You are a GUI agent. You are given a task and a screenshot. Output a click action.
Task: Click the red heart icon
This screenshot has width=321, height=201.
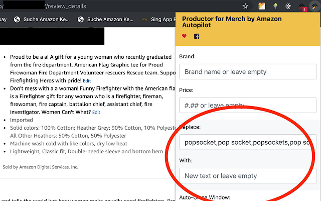click(x=184, y=36)
